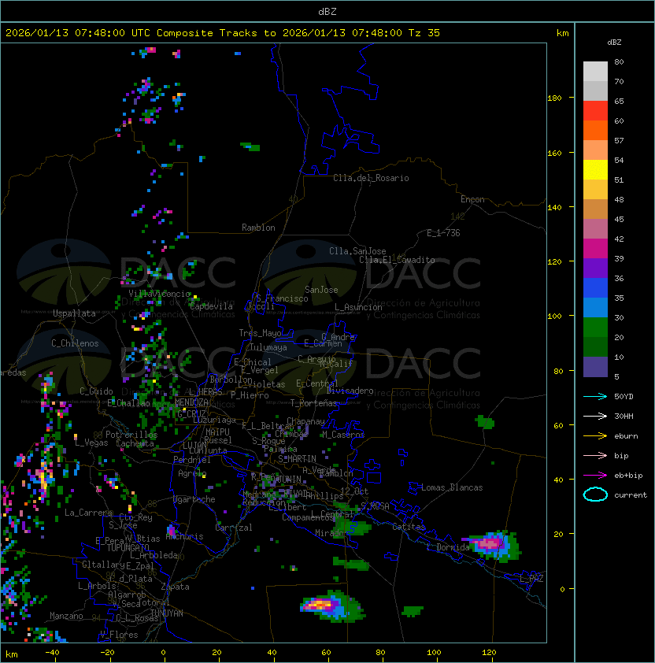Select the purple 36-39 dBZ color band
The height and width of the screenshot is (663, 655).
click(x=595, y=269)
